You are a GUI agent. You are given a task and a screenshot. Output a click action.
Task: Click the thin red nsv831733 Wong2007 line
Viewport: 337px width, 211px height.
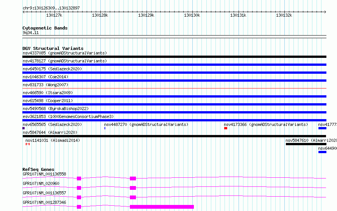pos(174,88)
